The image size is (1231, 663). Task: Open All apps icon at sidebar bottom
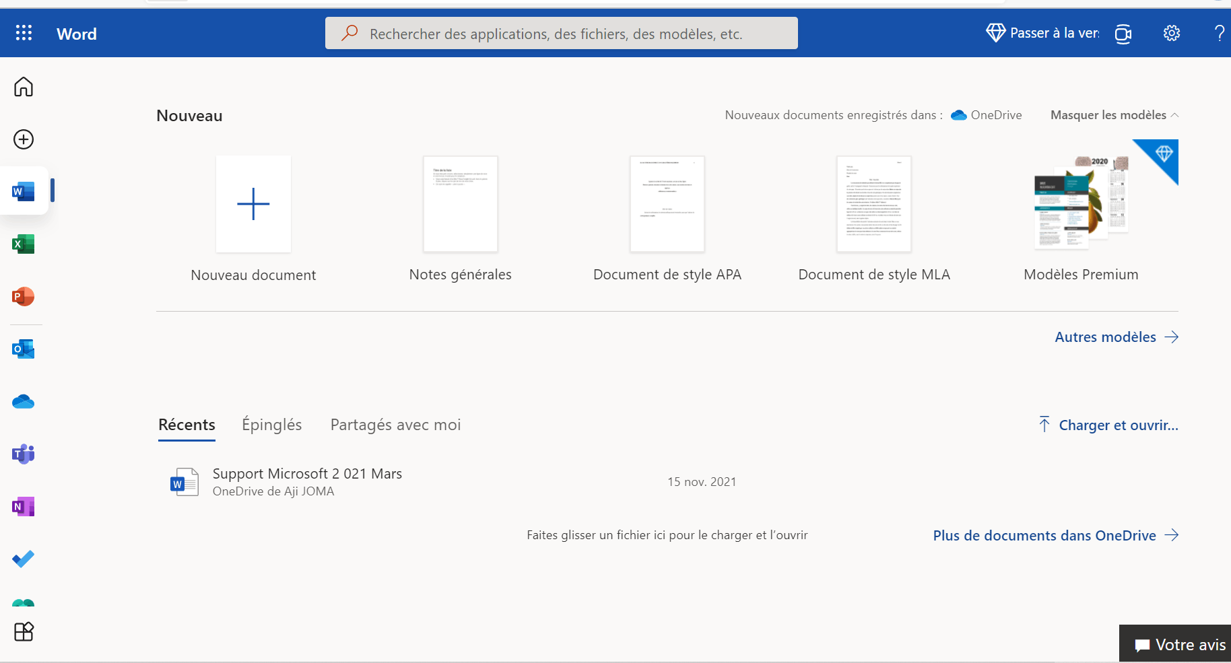coord(24,631)
